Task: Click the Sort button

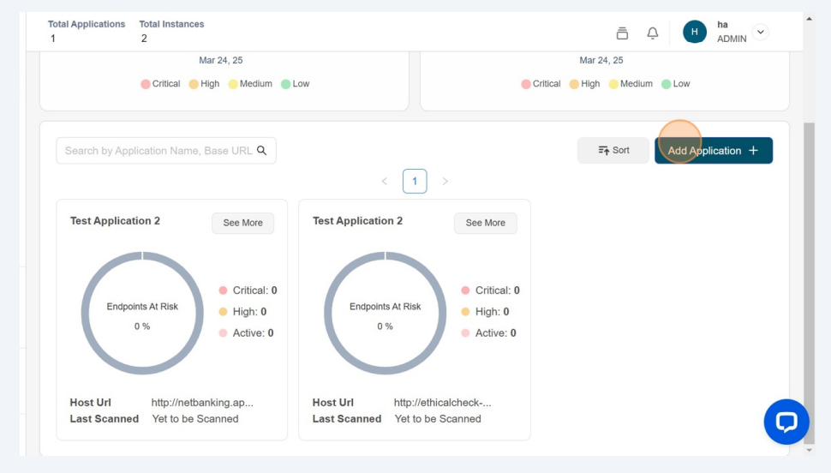Action: [613, 151]
